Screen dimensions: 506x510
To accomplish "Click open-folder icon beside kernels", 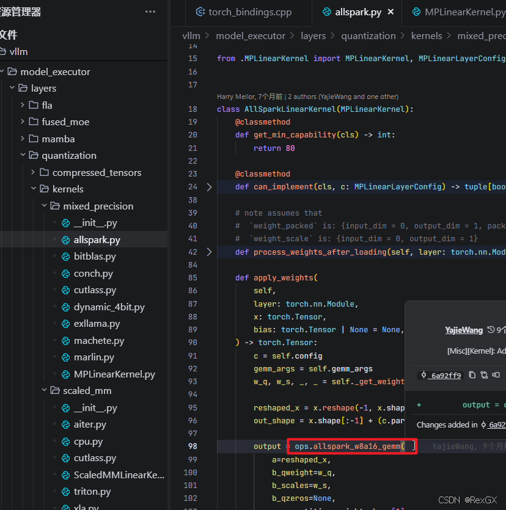I will (44, 189).
